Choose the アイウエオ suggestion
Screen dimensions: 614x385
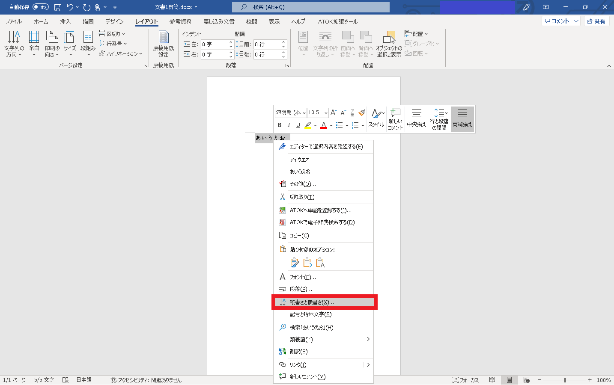click(323, 160)
